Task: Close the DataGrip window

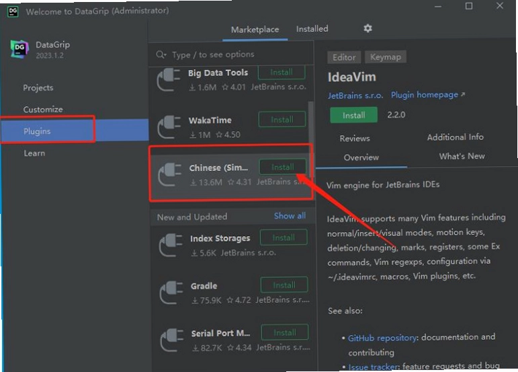Action: click(x=500, y=5)
